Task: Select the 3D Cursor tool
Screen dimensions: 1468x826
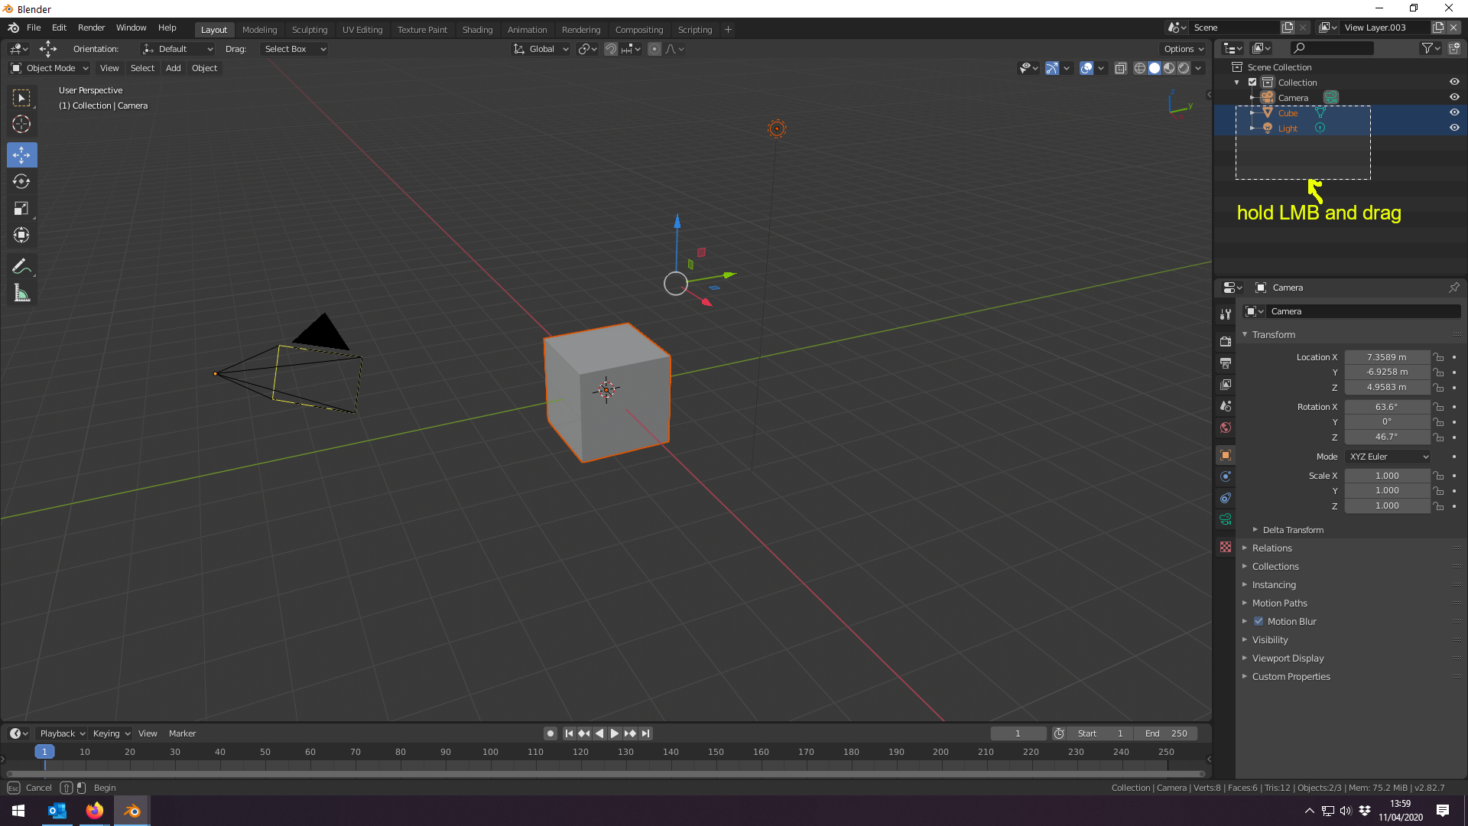Action: [x=21, y=124]
